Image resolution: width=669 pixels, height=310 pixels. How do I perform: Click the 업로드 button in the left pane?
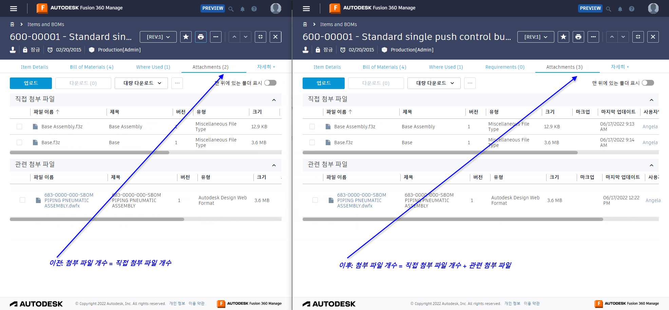(x=31, y=83)
